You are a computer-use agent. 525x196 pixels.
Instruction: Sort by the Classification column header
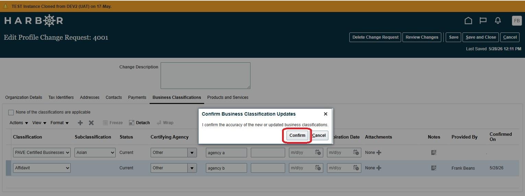[27, 137]
